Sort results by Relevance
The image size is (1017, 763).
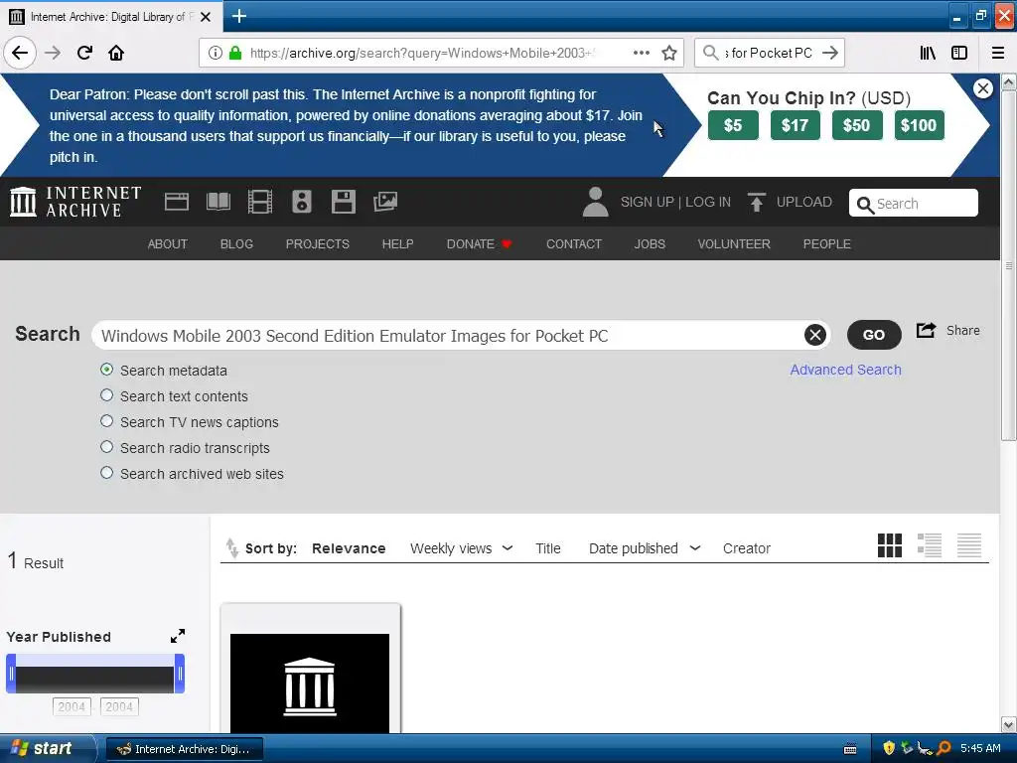click(x=349, y=548)
